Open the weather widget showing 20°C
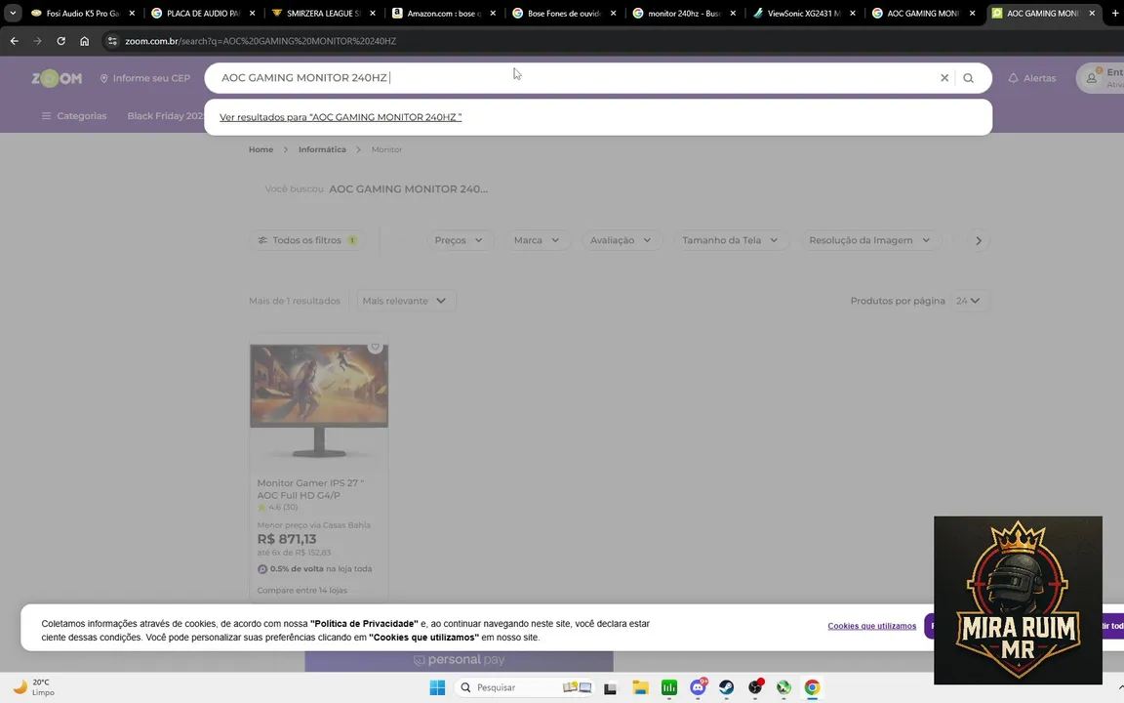The width and height of the screenshot is (1124, 703). [x=34, y=687]
